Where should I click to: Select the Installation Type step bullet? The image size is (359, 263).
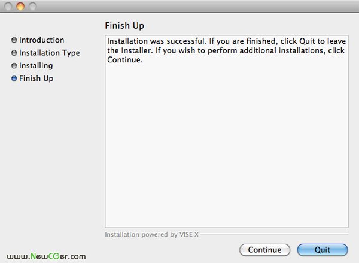point(14,53)
